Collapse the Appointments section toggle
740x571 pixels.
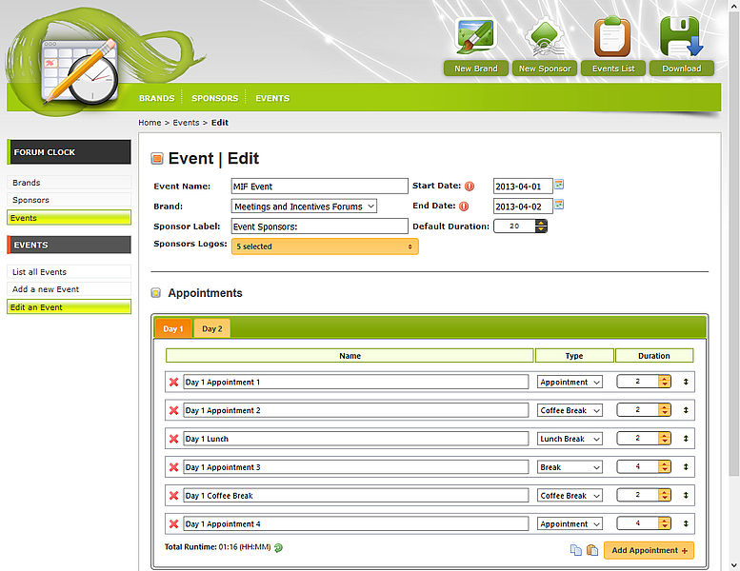(x=156, y=293)
